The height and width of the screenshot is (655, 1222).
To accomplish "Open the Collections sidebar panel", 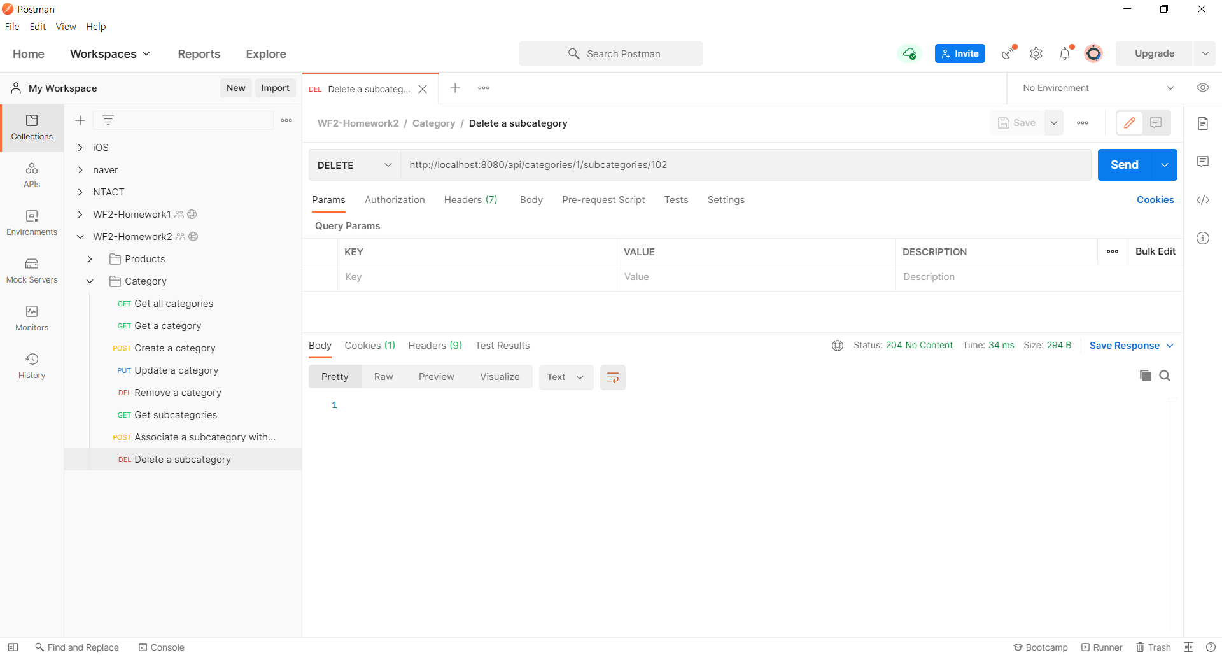I will coord(32,128).
